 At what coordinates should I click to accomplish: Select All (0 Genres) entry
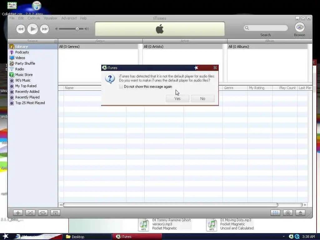point(98,47)
